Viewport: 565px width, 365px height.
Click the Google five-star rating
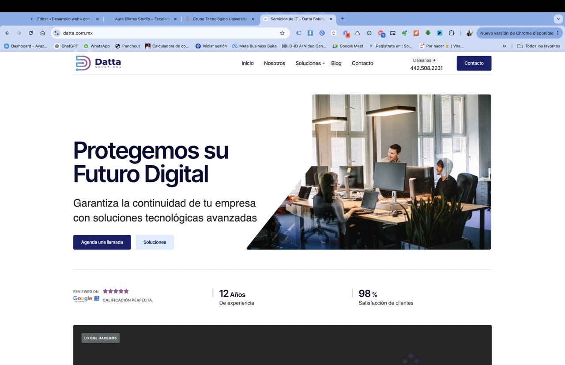coord(115,291)
